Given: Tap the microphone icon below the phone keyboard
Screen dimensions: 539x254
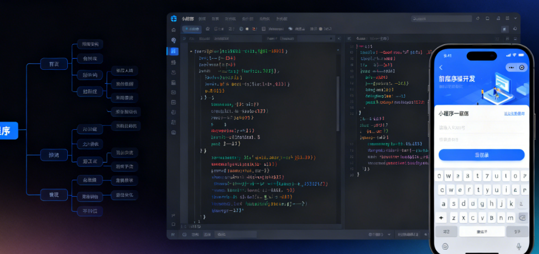Looking at the screenshot, I should (x=518, y=246).
